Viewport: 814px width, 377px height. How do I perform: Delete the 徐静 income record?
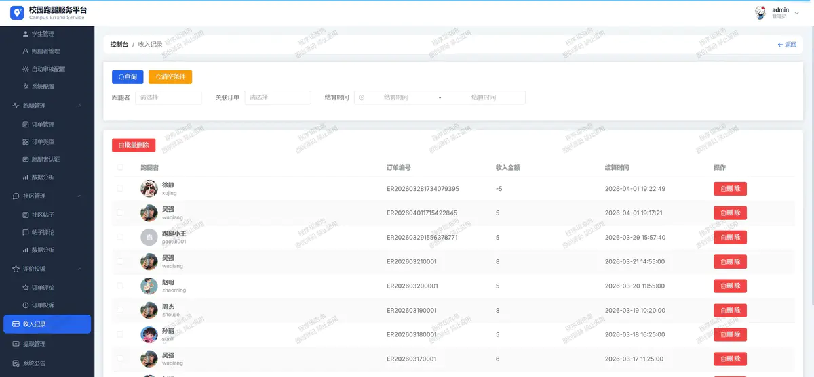[x=730, y=189]
